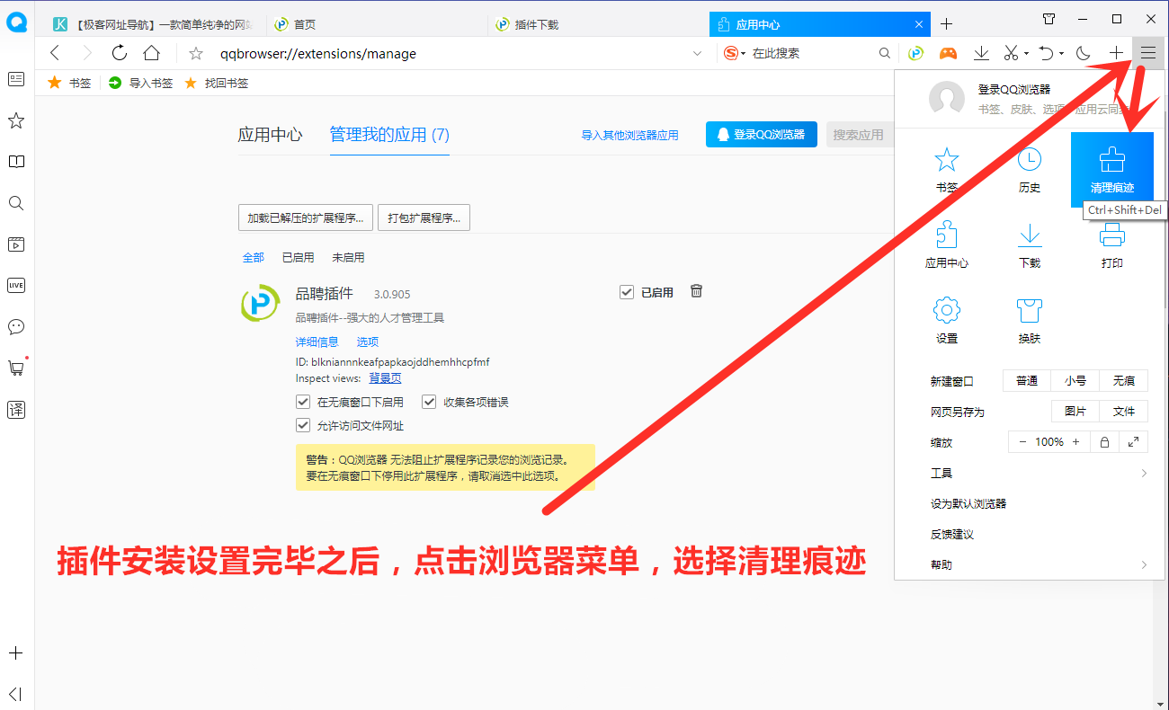Select 清理痕迹 in the menu panel
The width and height of the screenshot is (1169, 710).
pyautogui.click(x=1111, y=169)
